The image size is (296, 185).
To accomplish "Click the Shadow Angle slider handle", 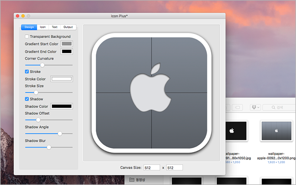I will 60,133.
